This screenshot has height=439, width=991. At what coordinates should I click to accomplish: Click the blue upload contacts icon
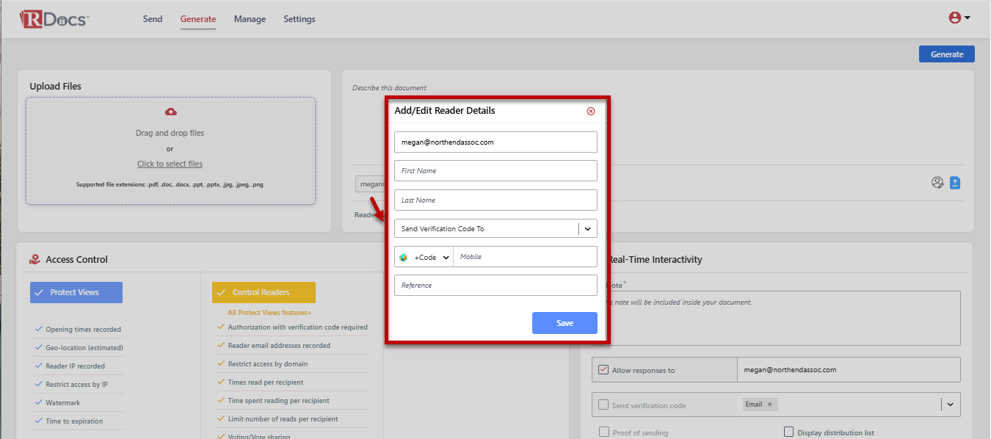click(x=955, y=183)
